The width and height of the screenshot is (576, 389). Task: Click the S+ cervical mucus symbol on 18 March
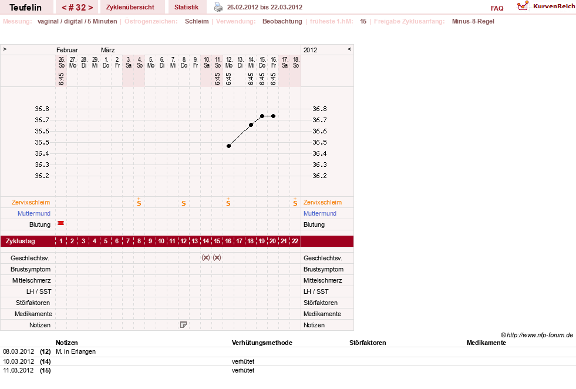295,202
